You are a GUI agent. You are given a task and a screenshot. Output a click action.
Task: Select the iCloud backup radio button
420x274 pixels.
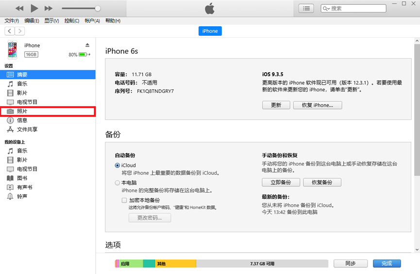(118, 166)
